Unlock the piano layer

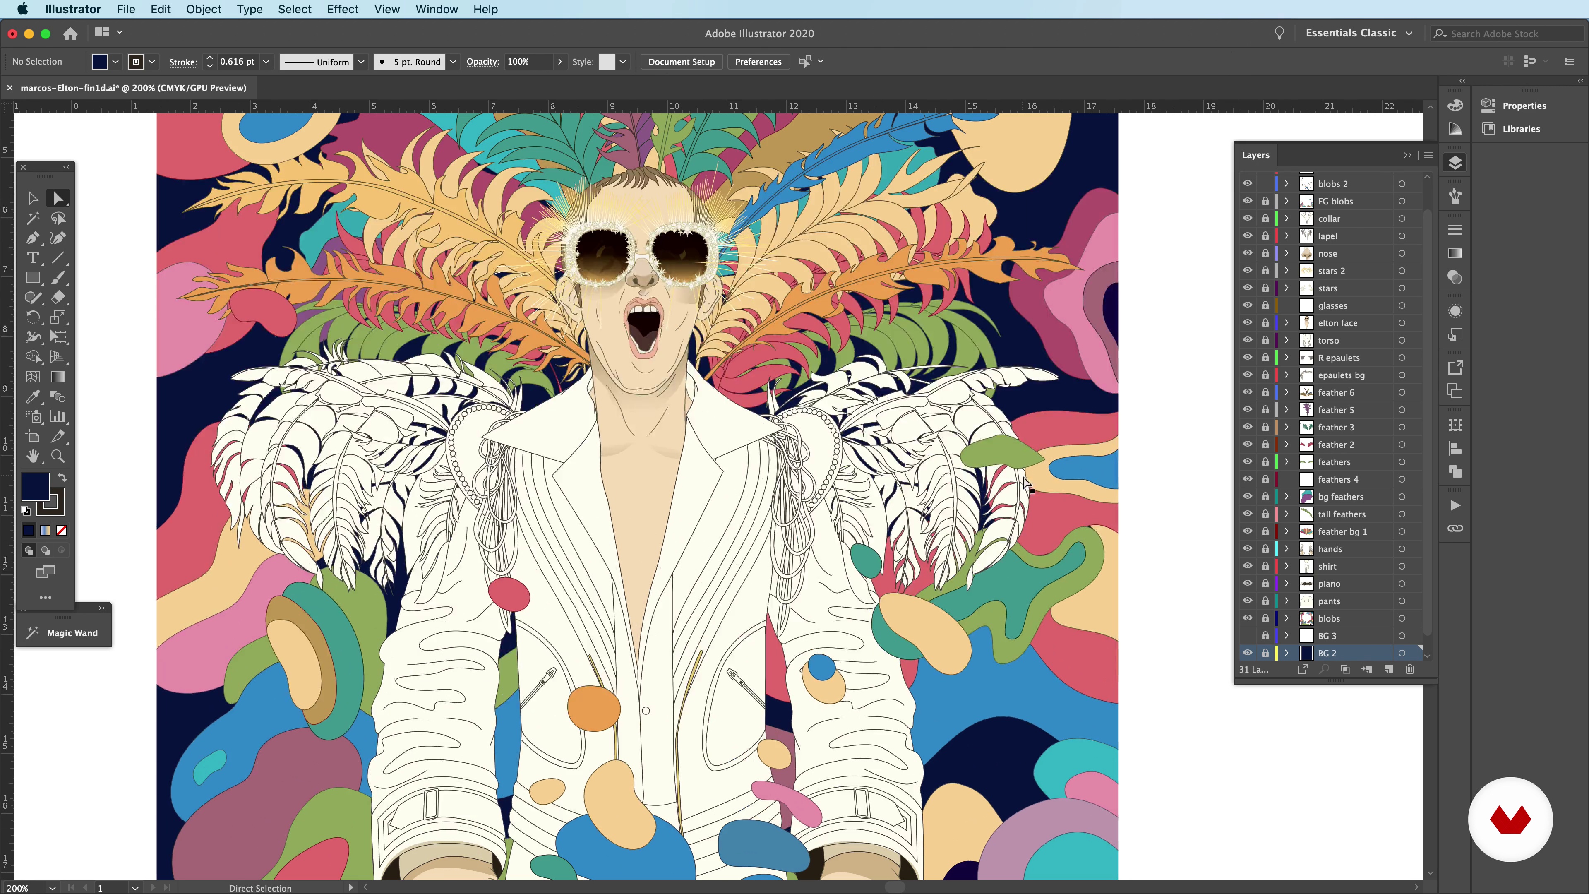(x=1265, y=584)
